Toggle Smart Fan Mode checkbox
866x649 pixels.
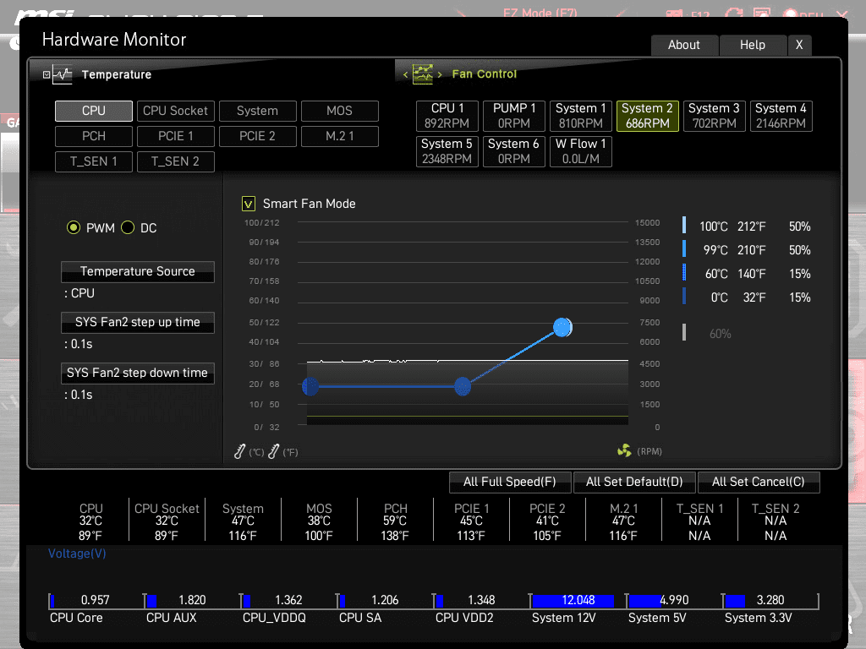pos(249,204)
